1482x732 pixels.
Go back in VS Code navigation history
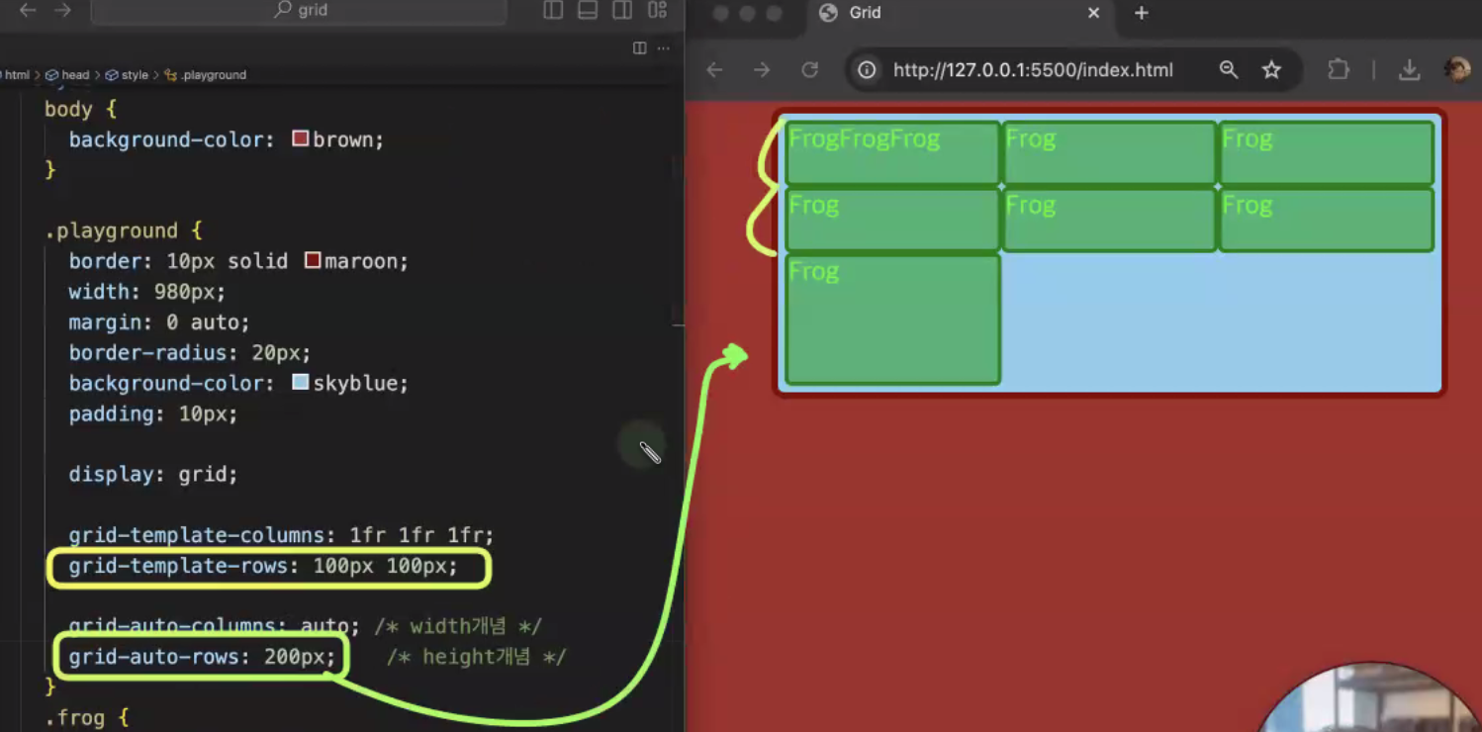(x=28, y=10)
